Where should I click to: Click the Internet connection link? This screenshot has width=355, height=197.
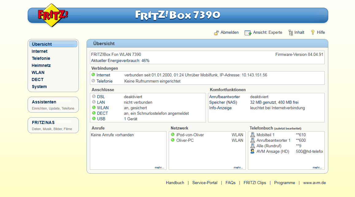pyautogui.click(x=103, y=75)
